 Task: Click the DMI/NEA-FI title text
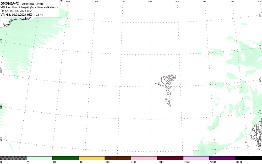pos(9,3)
